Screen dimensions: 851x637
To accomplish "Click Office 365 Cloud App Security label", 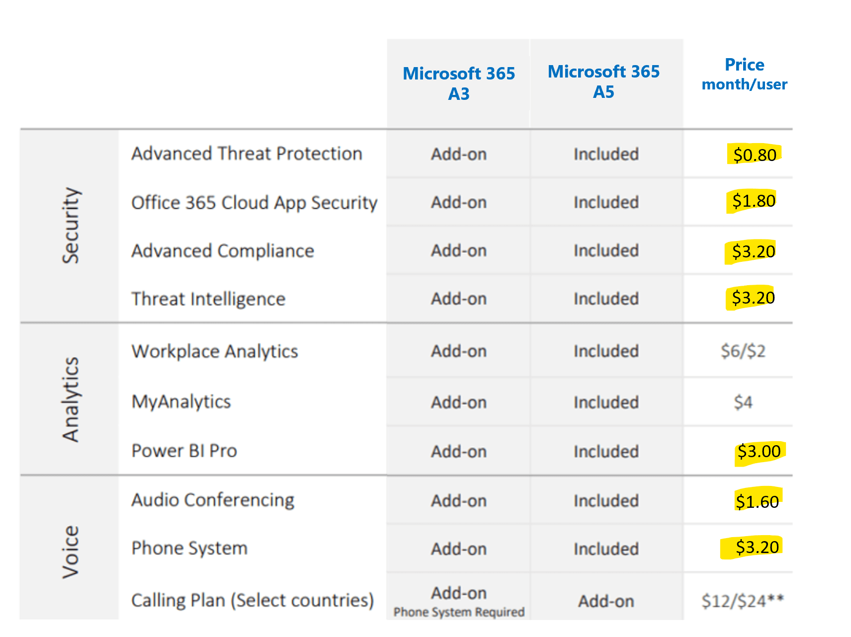I will (x=255, y=203).
